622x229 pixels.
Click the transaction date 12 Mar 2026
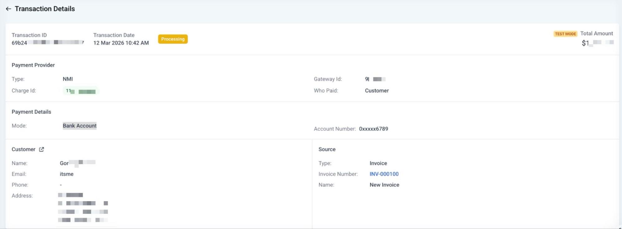point(121,43)
